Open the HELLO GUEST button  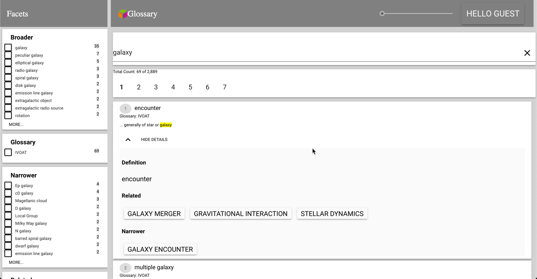pos(493,14)
